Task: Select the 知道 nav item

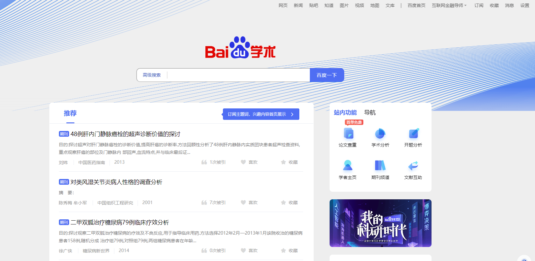Action: (329, 5)
